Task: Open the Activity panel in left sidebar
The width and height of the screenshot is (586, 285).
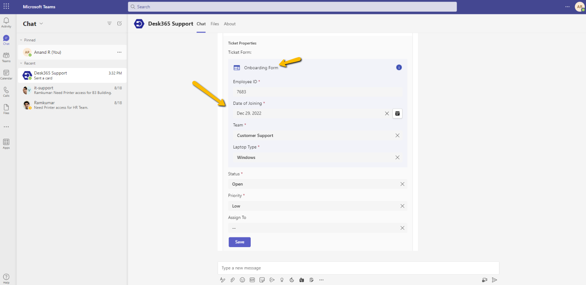Action: (6, 22)
